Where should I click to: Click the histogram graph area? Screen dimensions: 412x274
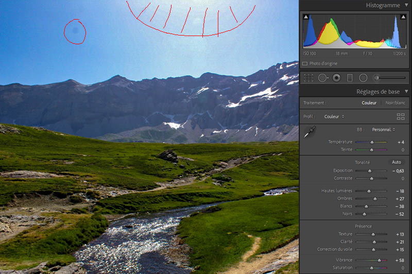click(354, 31)
